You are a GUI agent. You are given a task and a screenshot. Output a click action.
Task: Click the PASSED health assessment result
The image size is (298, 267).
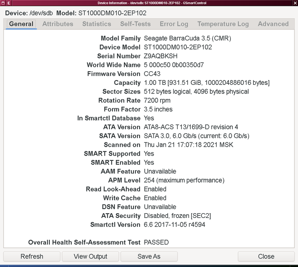click(x=156, y=242)
